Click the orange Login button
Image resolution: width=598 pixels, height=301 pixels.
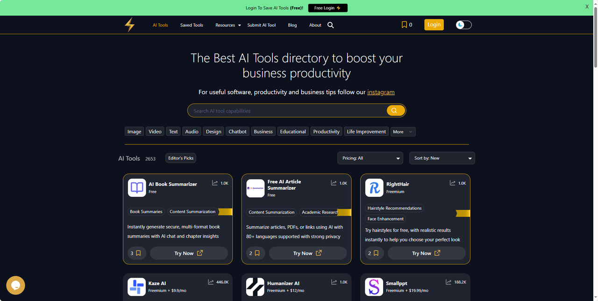(x=434, y=25)
